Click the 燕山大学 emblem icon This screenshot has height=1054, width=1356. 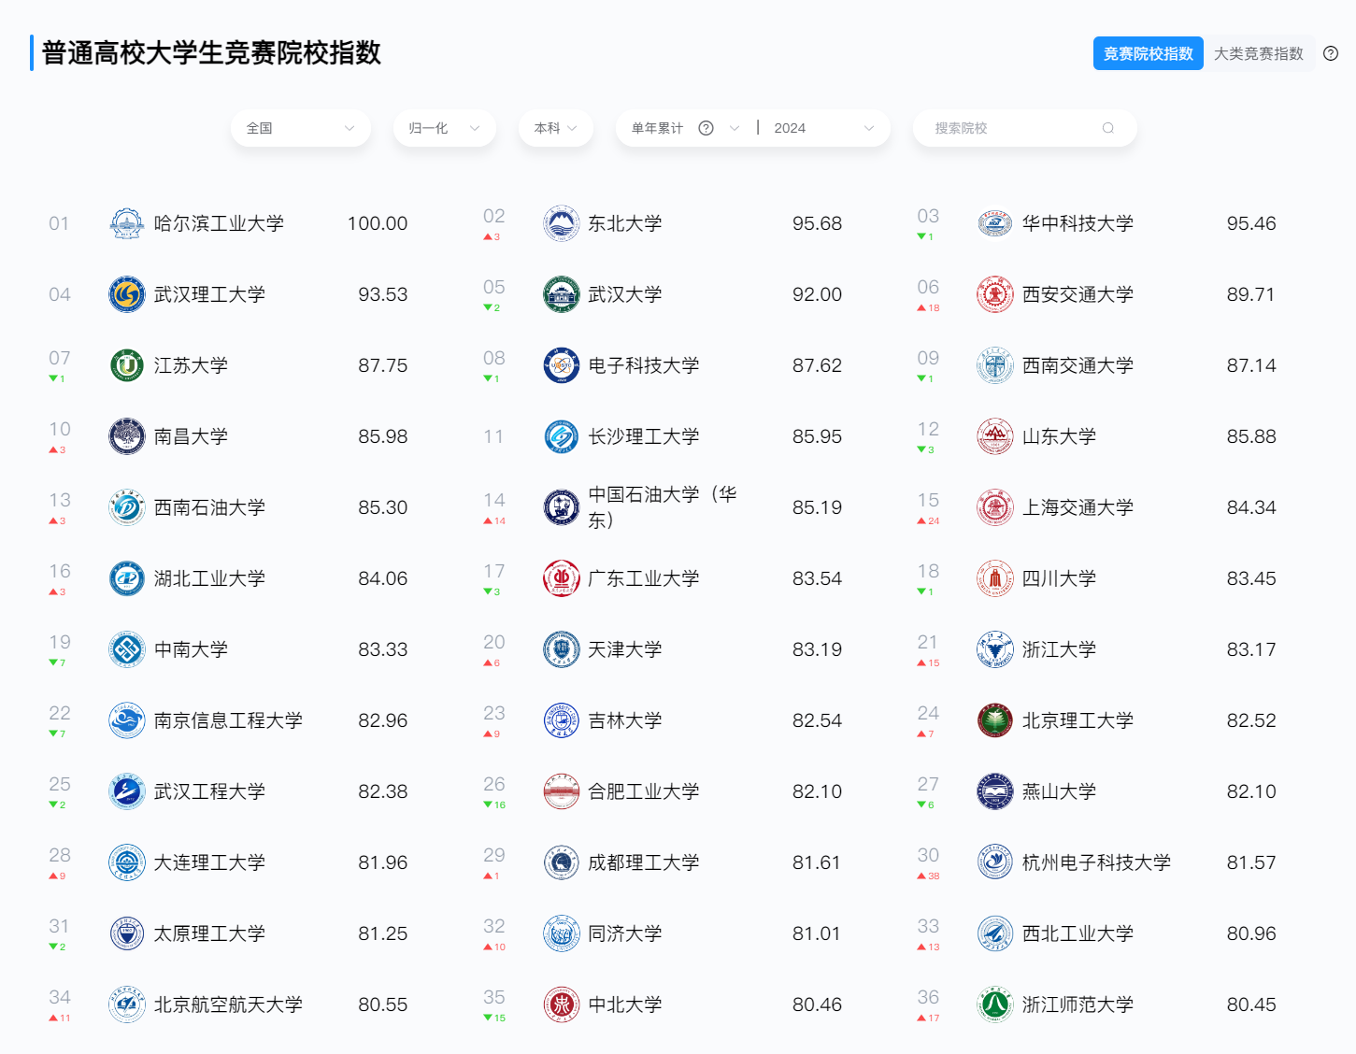pyautogui.click(x=994, y=791)
